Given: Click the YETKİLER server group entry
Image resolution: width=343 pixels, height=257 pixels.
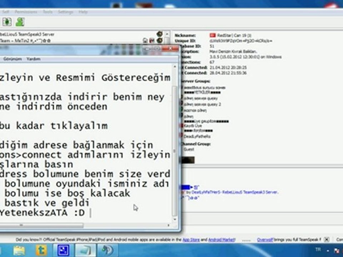Looking at the screenshot, I should click(202, 92).
